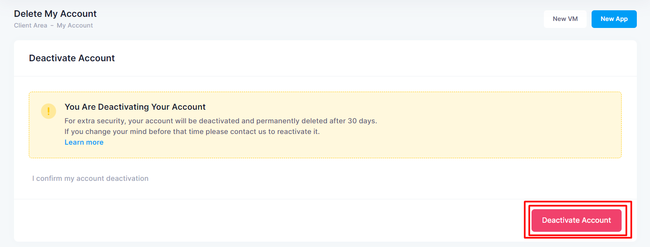Click the breadcrumb dash separator
650x247 pixels.
point(52,25)
